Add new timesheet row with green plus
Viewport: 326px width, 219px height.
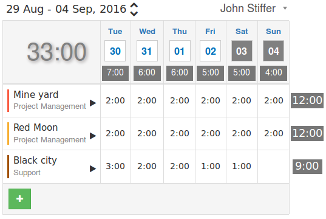tap(20, 199)
